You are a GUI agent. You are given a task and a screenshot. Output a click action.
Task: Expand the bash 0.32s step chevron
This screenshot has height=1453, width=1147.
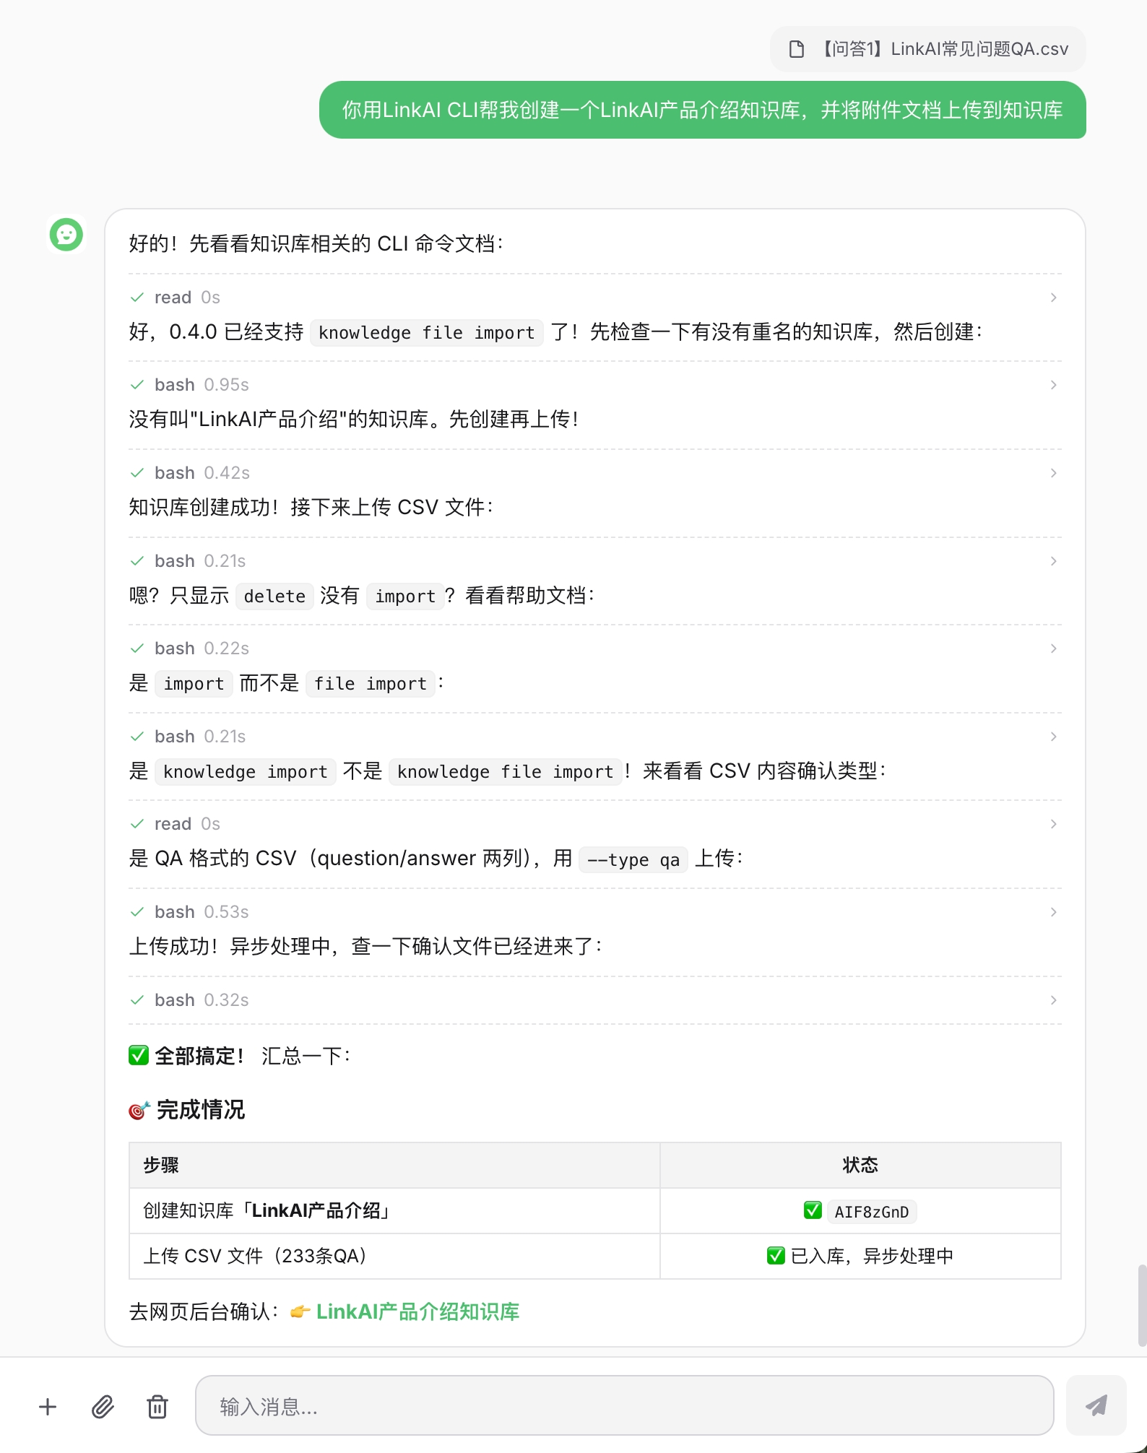[x=1053, y=1000]
